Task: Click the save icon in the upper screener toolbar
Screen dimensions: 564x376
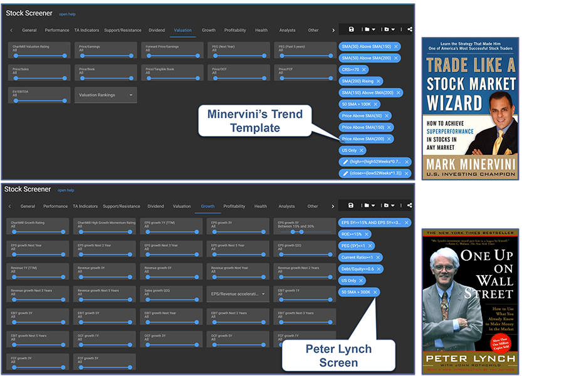Action: pos(351,29)
